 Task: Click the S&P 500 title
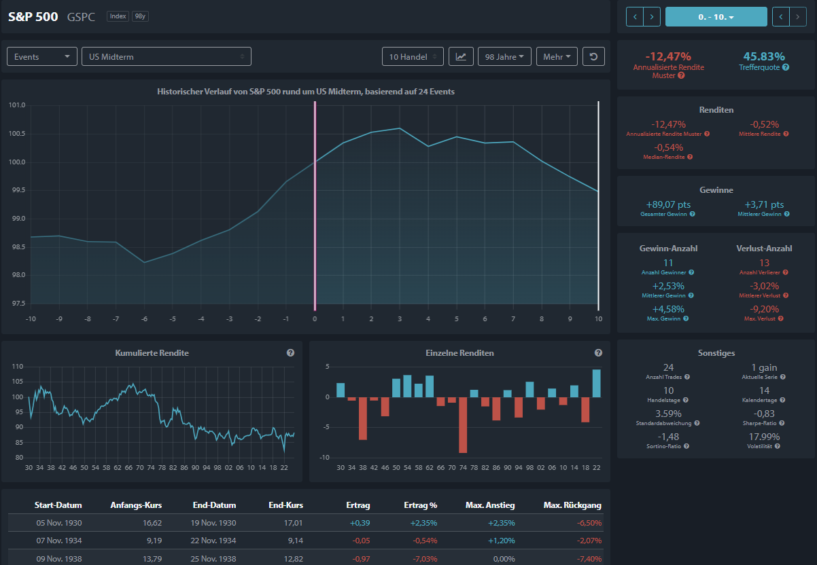[33, 17]
